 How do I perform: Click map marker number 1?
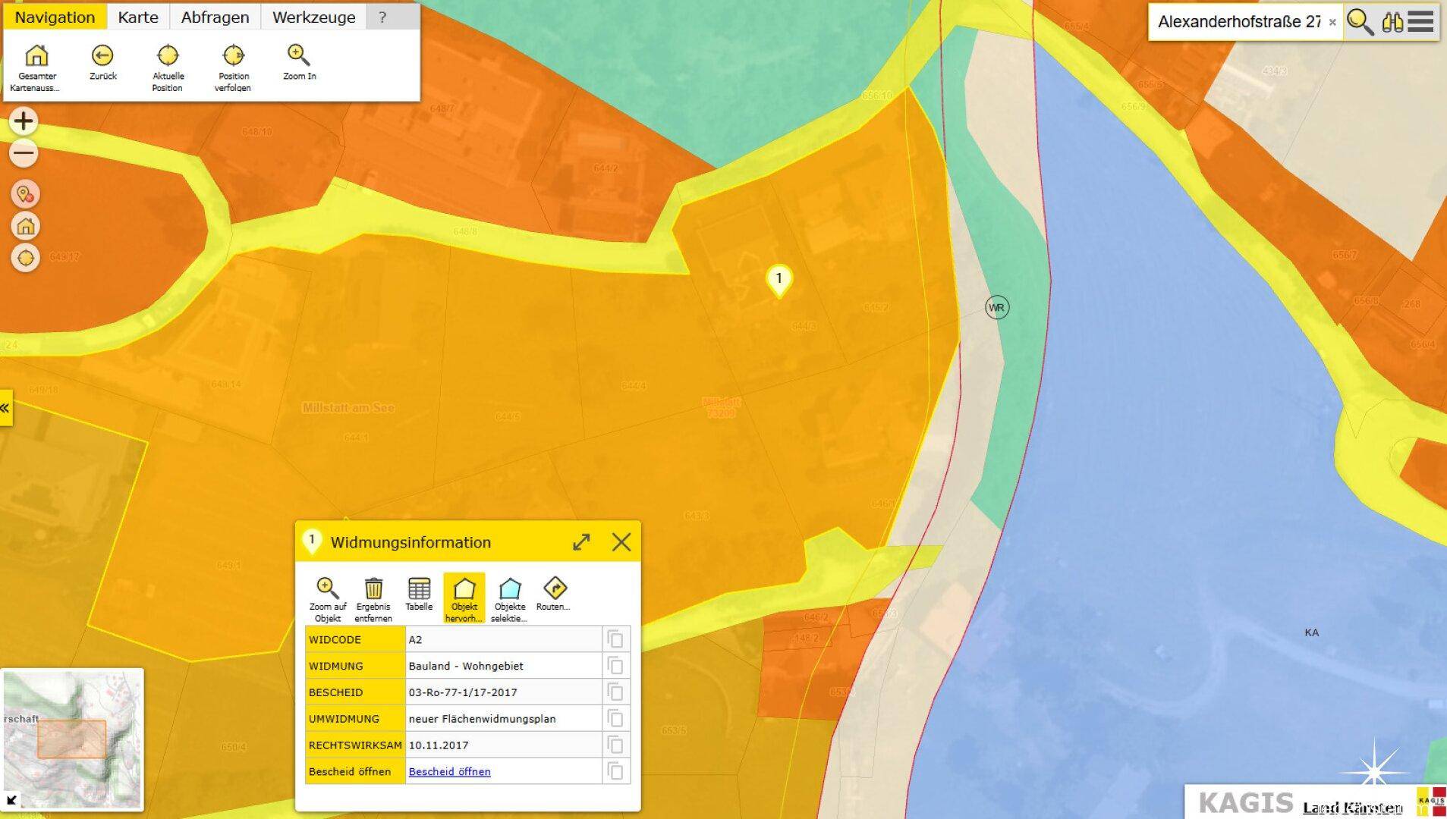(x=779, y=281)
